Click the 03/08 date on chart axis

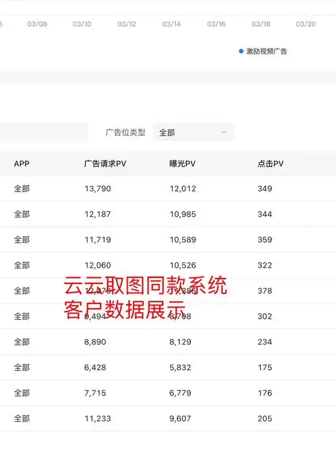tap(38, 24)
